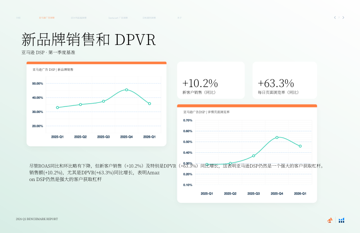Viewport: 360px width, 233px height.
Task: Click 2025-Q2 x-axis label on 详情页面浏览率 chart
Action: pos(230,194)
